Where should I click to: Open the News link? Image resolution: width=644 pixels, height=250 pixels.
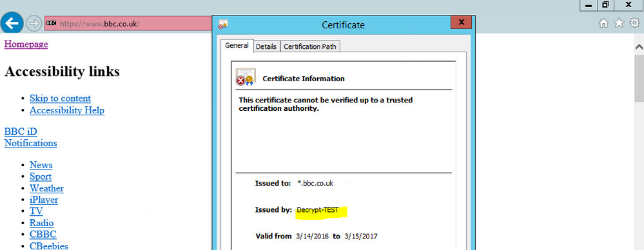(x=41, y=165)
